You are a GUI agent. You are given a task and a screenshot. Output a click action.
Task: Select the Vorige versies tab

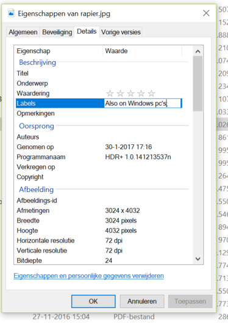121,32
